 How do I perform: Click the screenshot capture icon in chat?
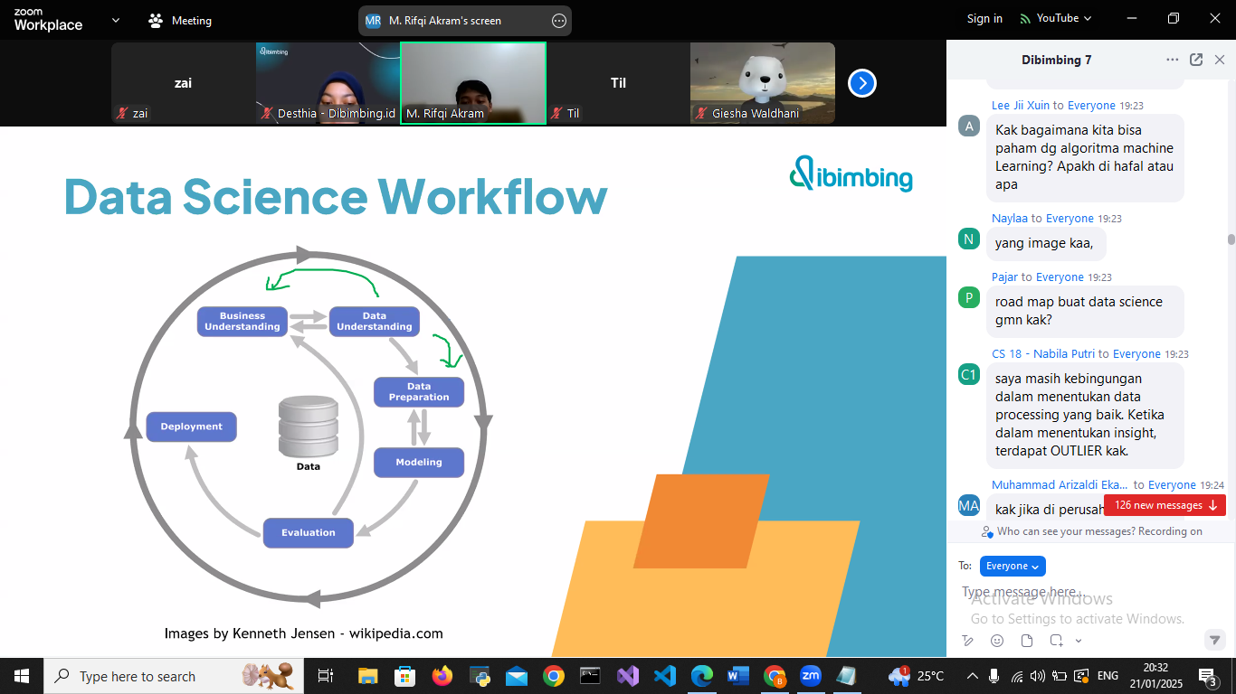tap(1056, 641)
